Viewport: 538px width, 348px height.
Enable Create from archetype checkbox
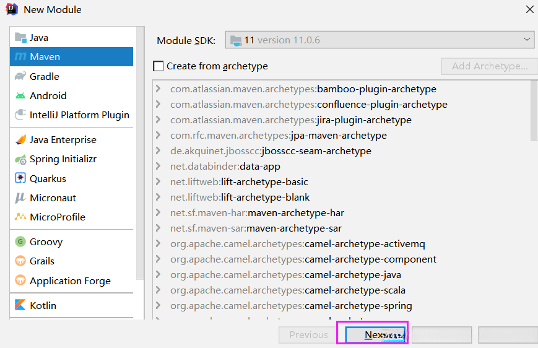pyautogui.click(x=158, y=66)
